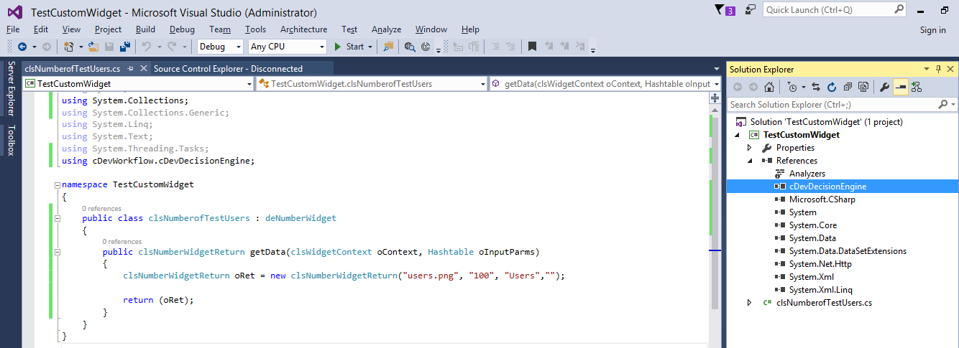This screenshot has width=959, height=348.
Task: Open the Start button dropdown arrow
Action: coord(370,47)
